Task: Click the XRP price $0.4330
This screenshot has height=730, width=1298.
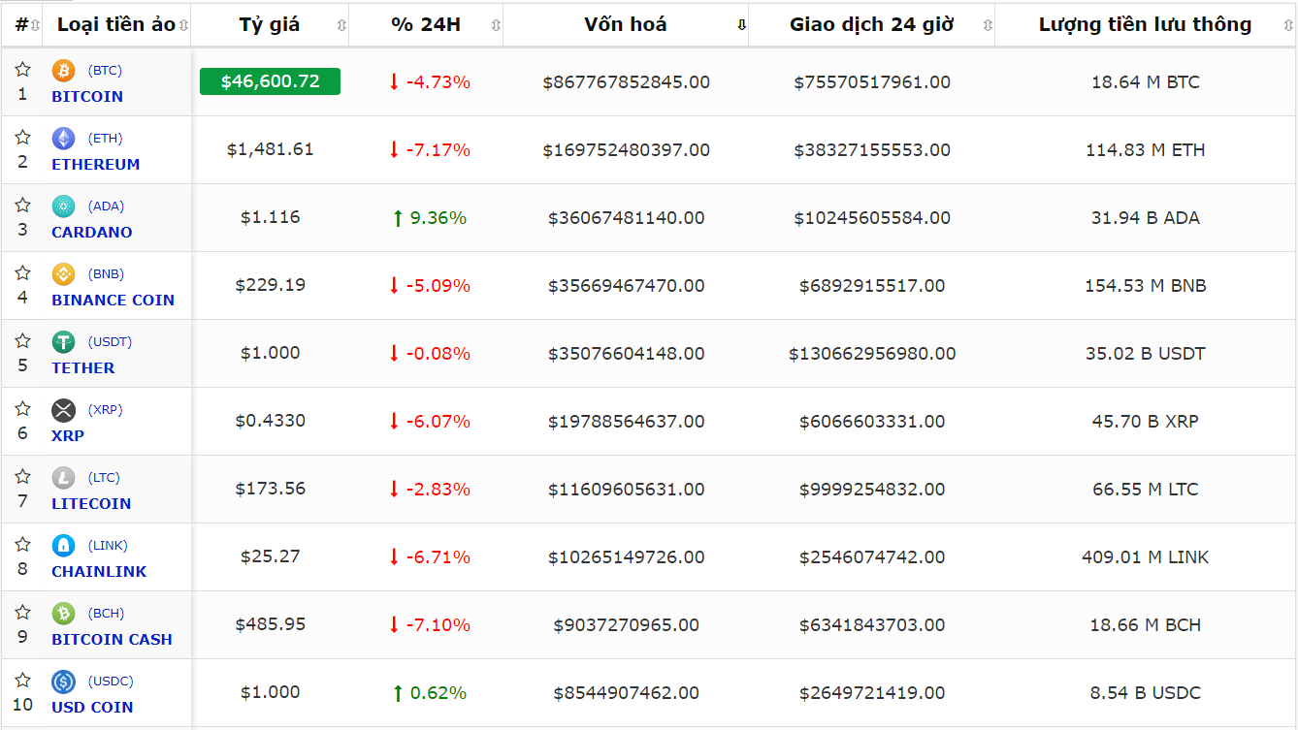Action: [x=270, y=421]
